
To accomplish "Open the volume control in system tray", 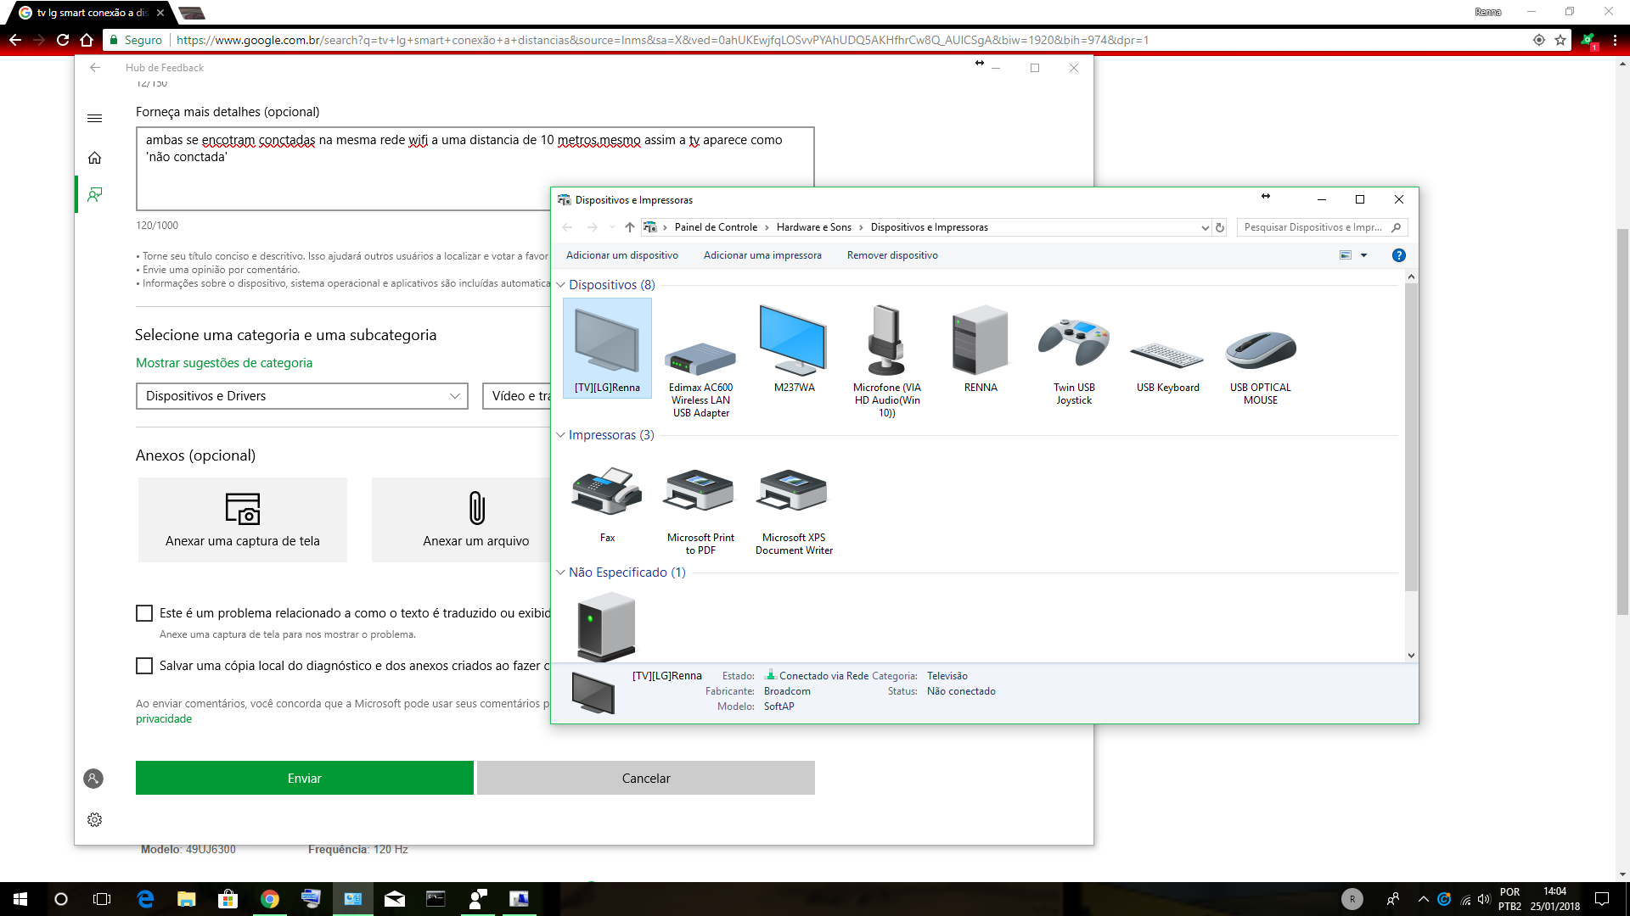I will pyautogui.click(x=1483, y=899).
